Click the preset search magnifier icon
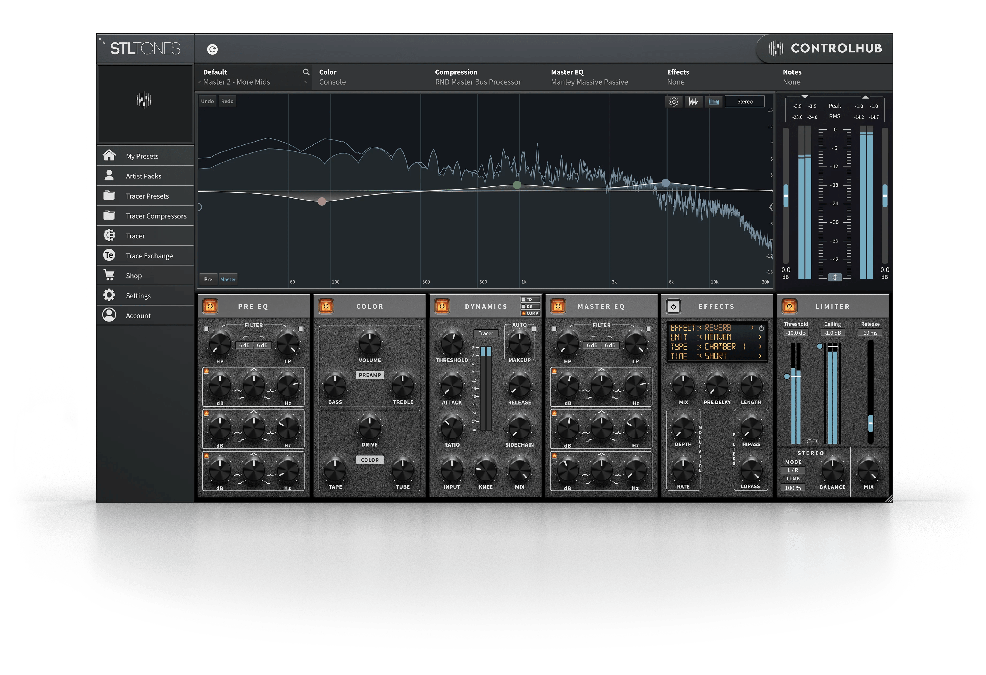 [x=306, y=72]
